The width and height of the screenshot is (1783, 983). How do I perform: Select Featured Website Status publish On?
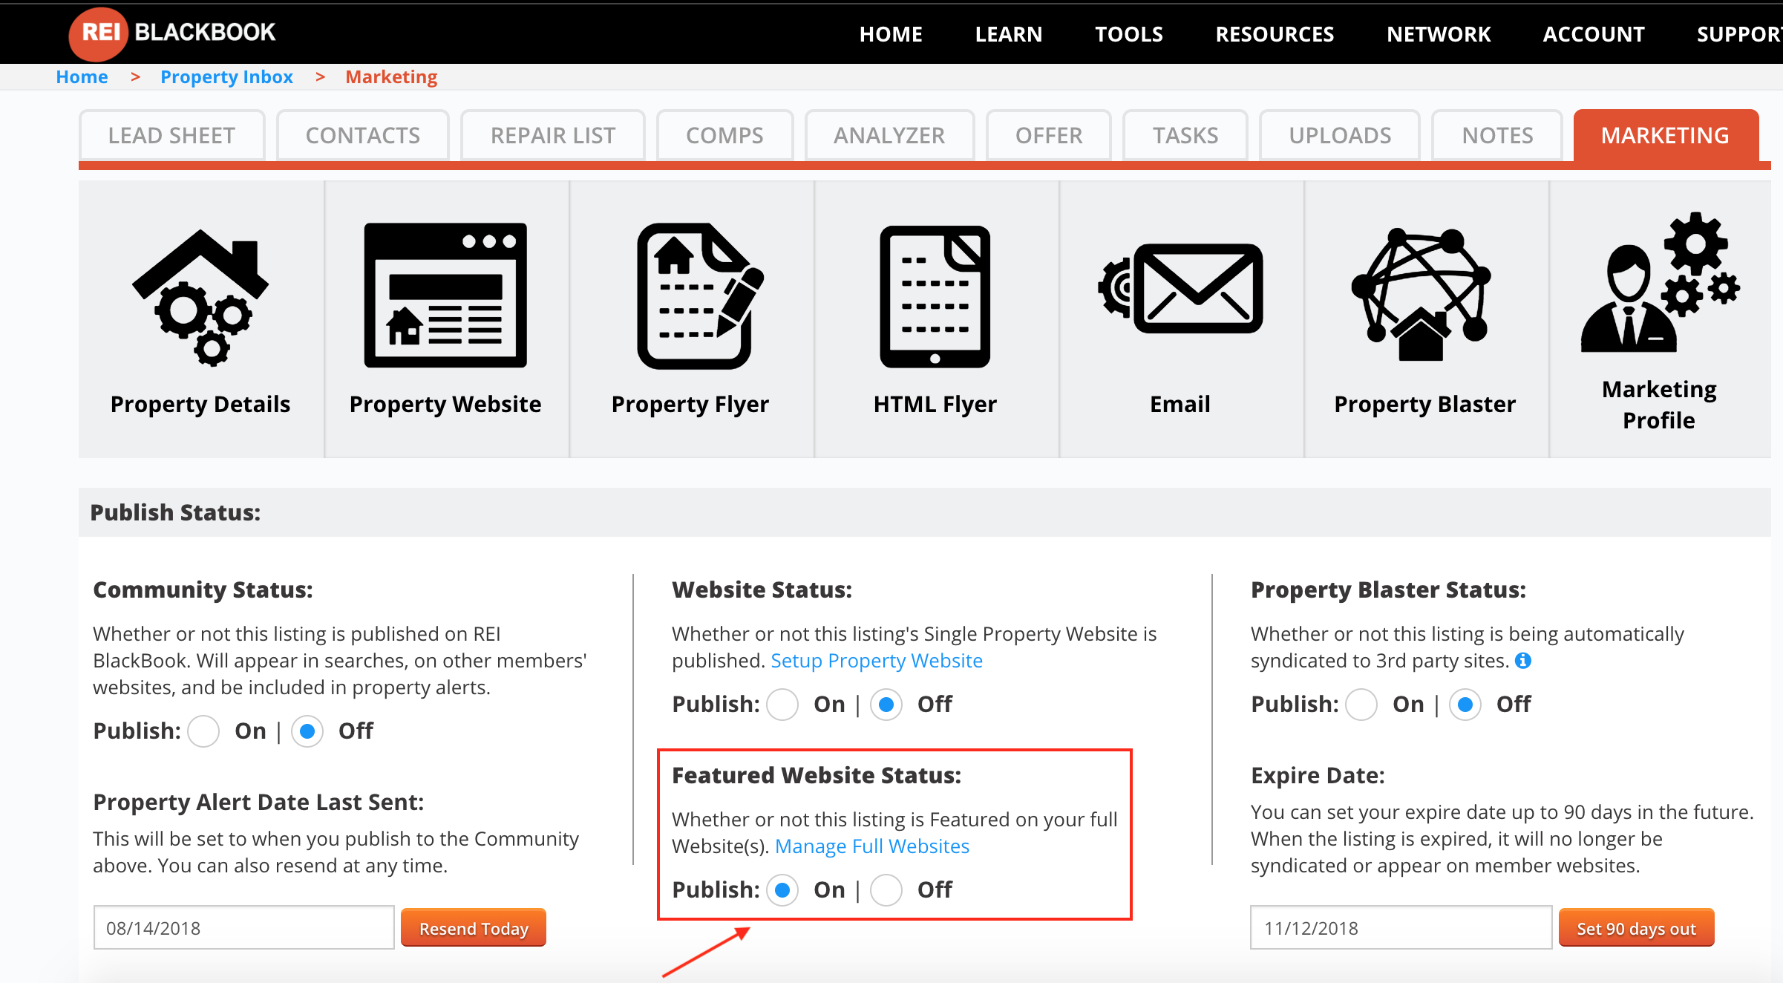click(782, 890)
